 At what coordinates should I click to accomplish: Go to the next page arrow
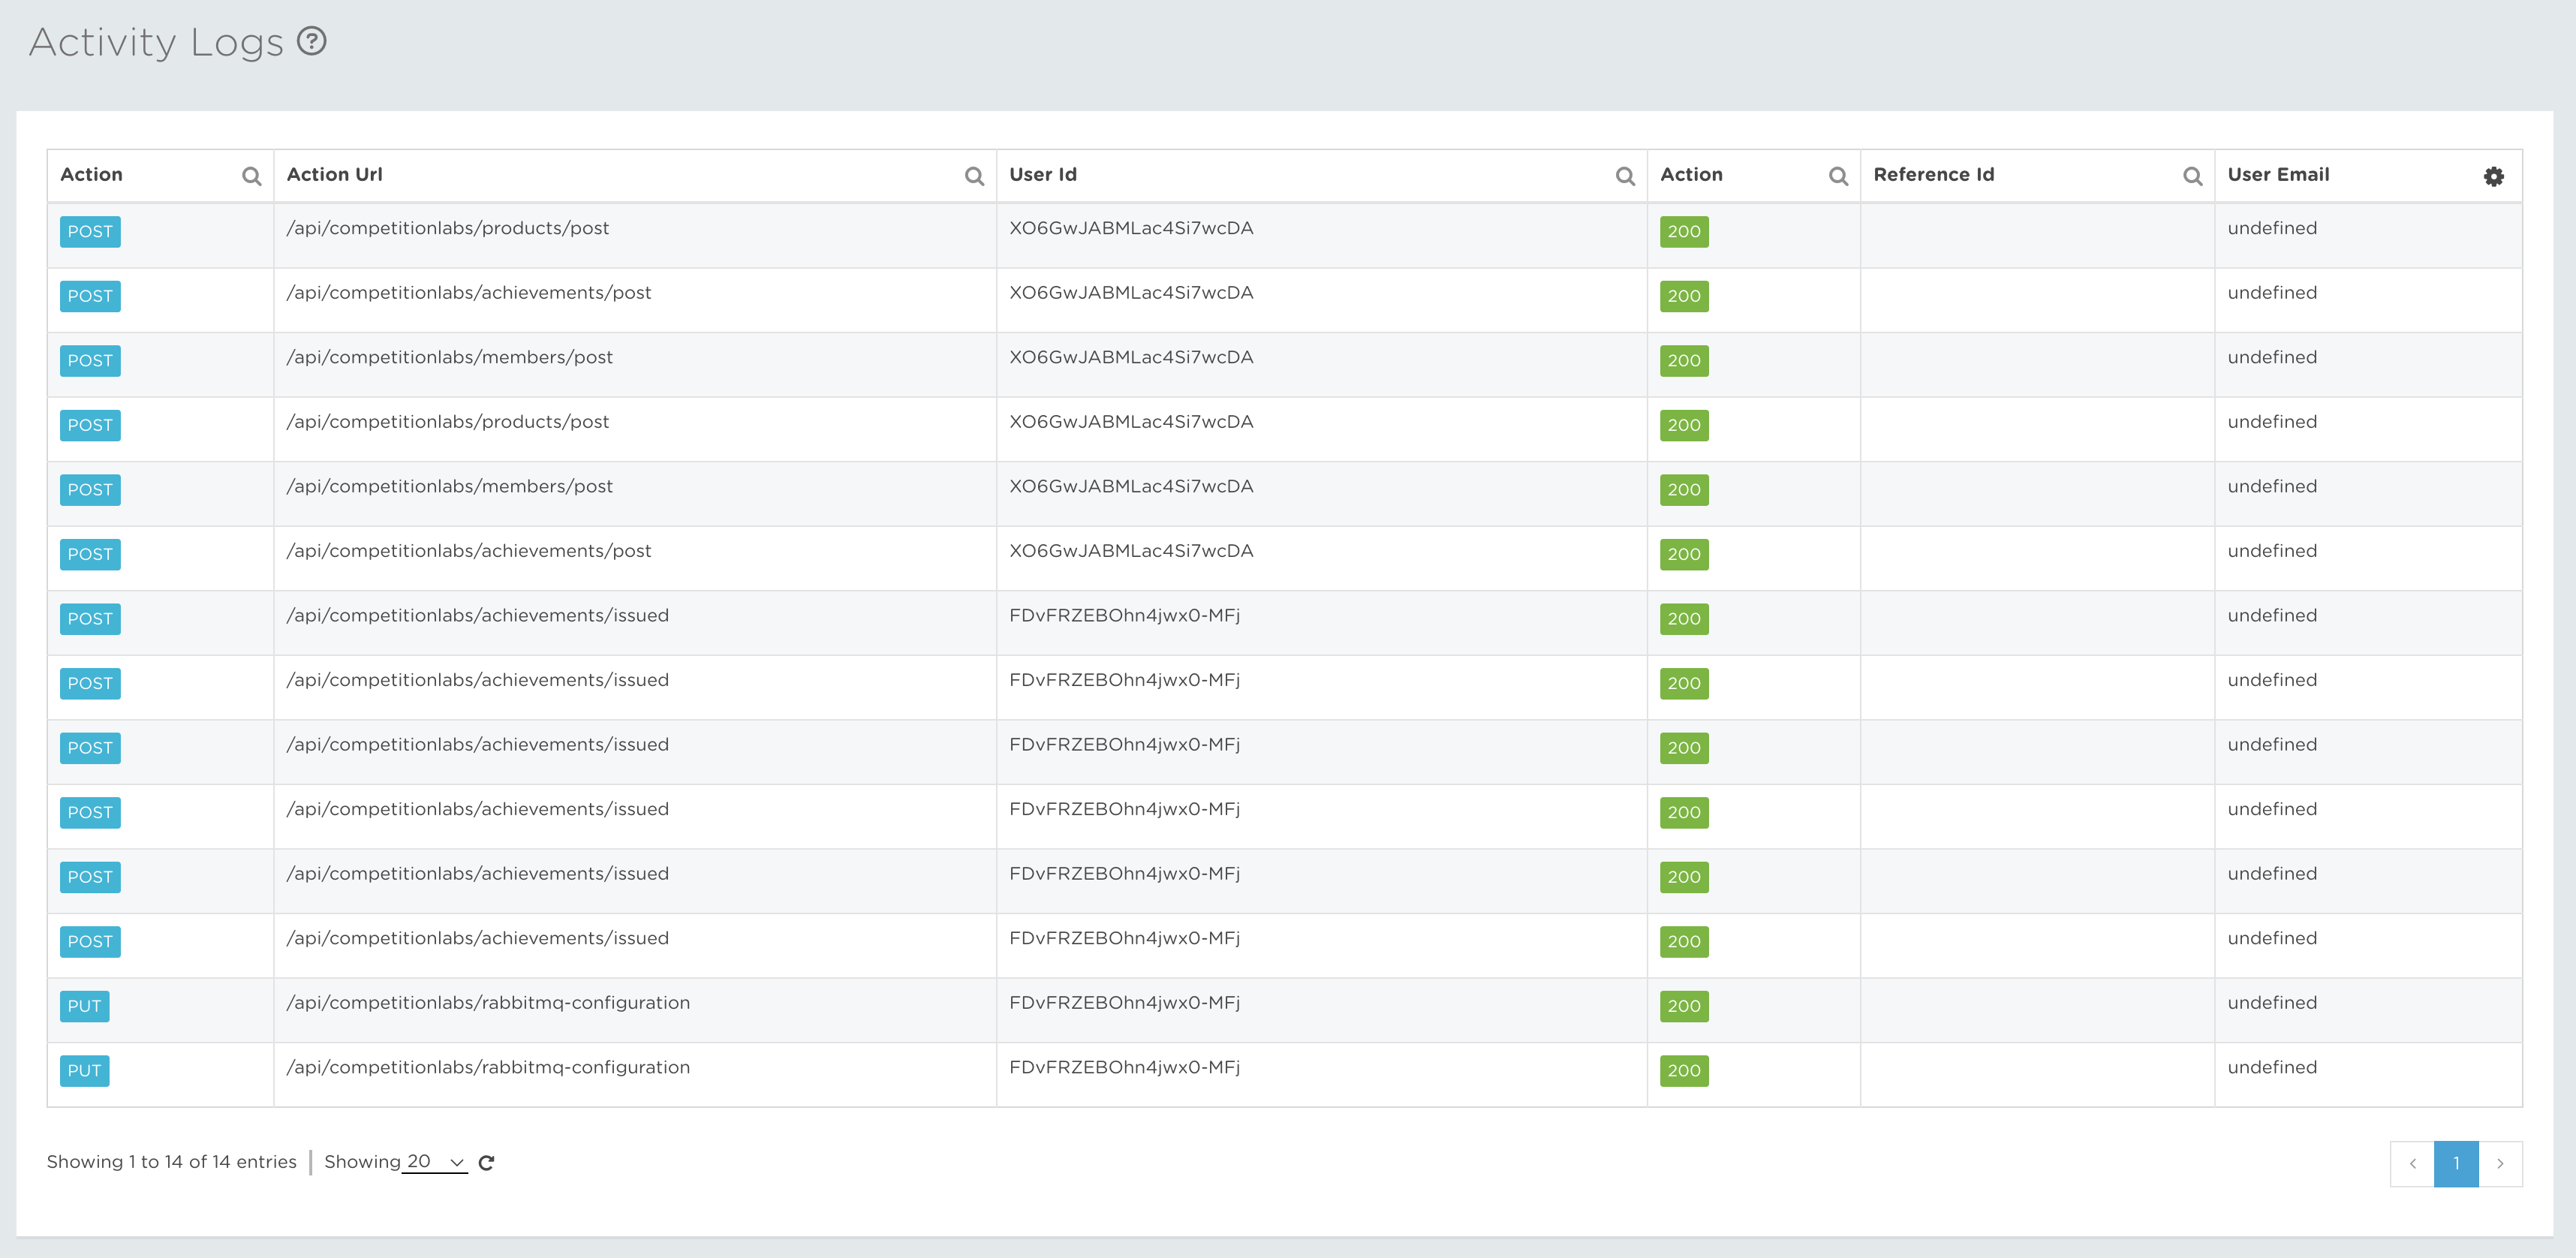pos(2500,1163)
